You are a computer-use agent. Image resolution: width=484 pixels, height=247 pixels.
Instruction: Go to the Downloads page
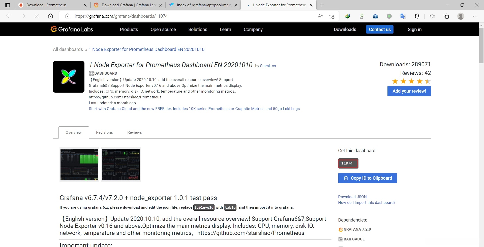345,30
